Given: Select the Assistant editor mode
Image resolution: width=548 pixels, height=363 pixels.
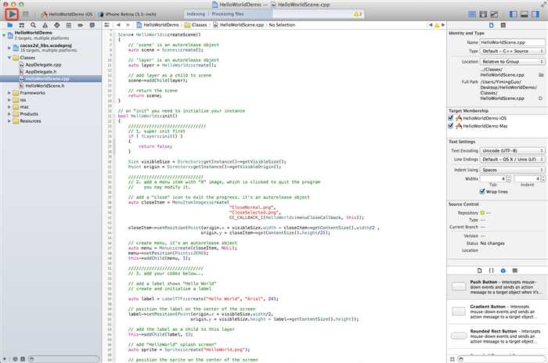Looking at the screenshot, I should pyautogui.click(x=483, y=14).
